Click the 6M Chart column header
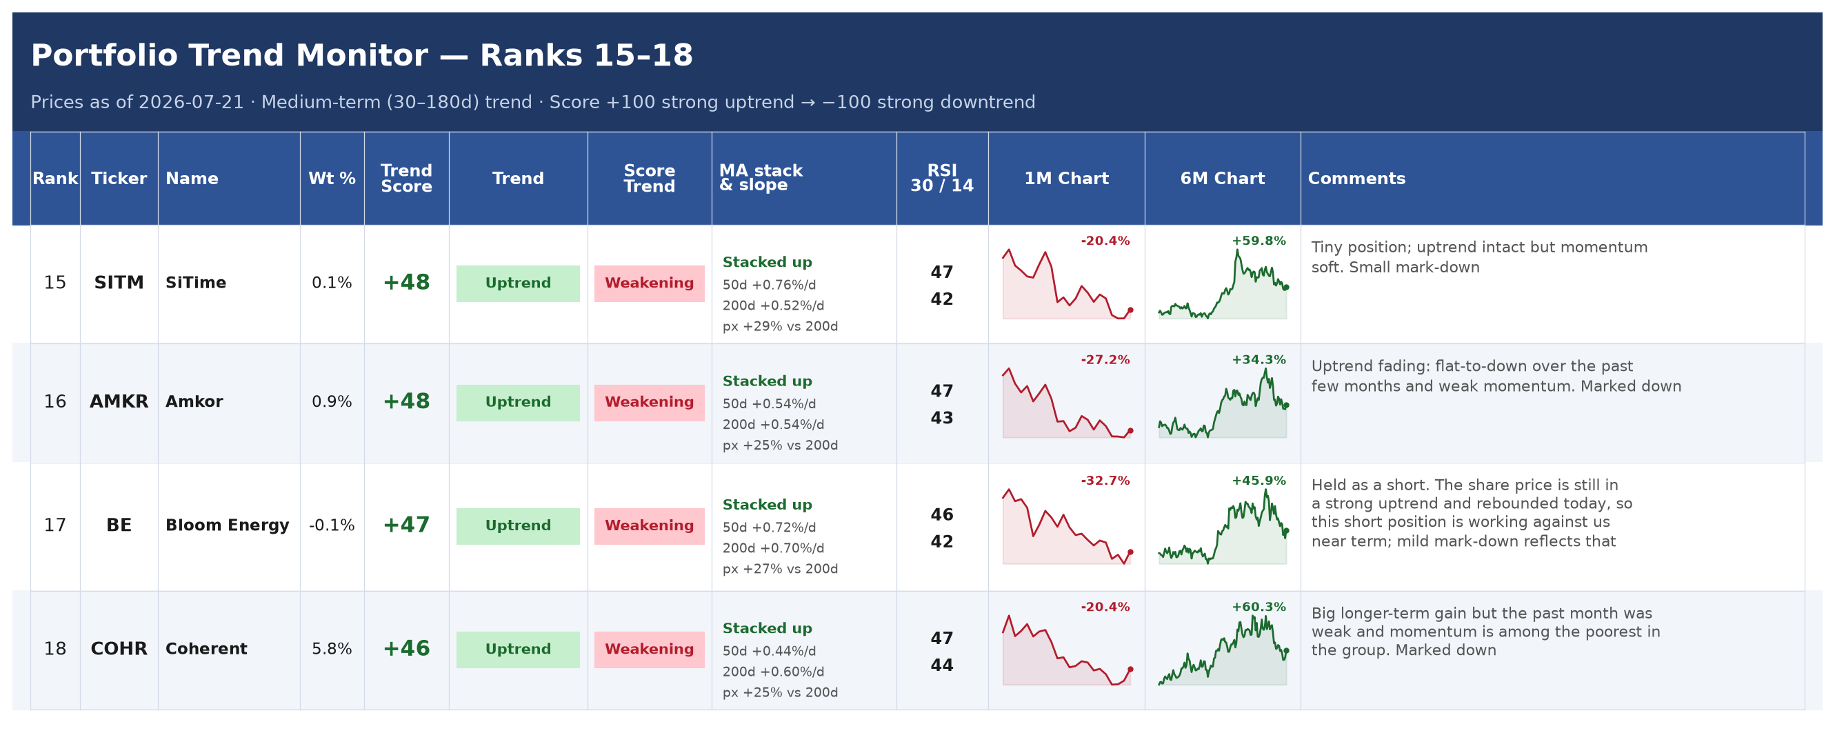The height and width of the screenshot is (753, 1835). pos(1223,178)
